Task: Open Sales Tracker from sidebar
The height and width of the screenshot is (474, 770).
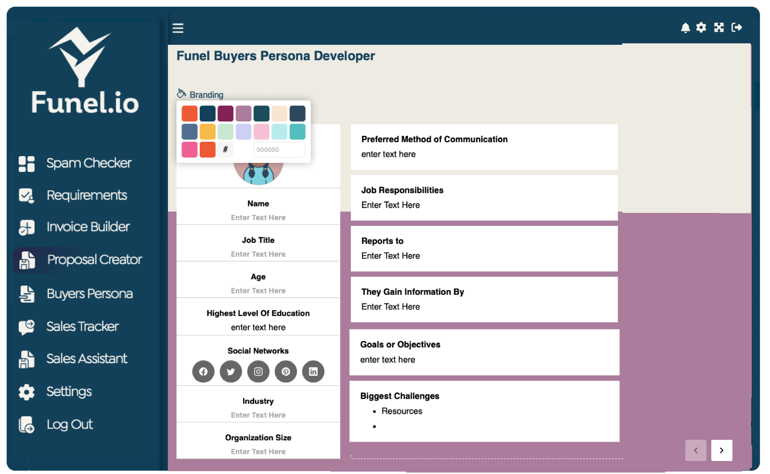Action: click(x=82, y=327)
